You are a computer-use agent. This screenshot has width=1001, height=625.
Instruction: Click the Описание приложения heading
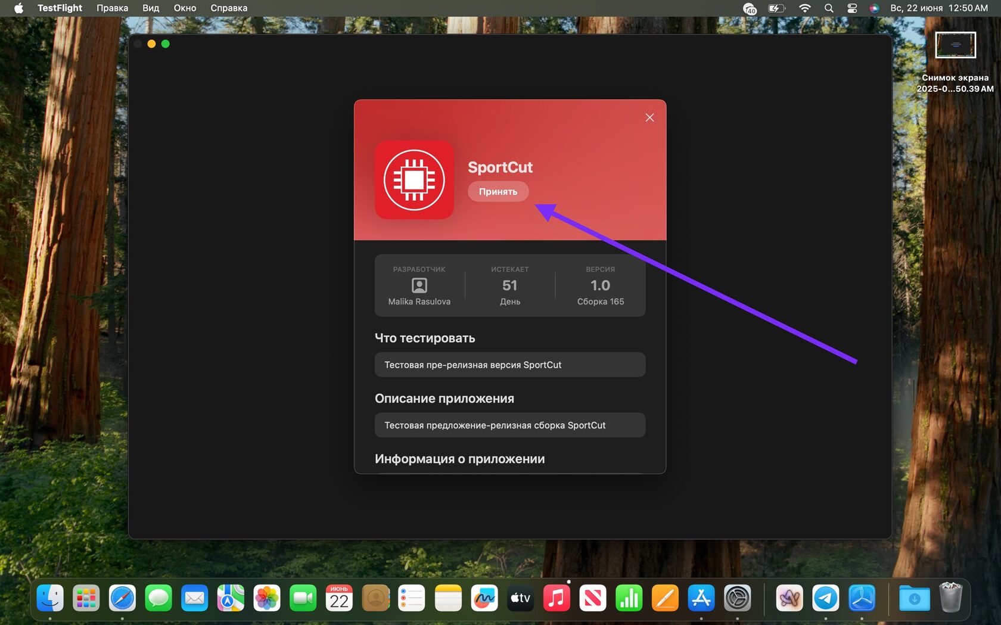point(444,399)
